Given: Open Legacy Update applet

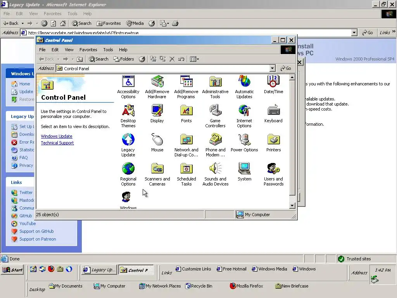Looking at the screenshot, I should [128, 145].
